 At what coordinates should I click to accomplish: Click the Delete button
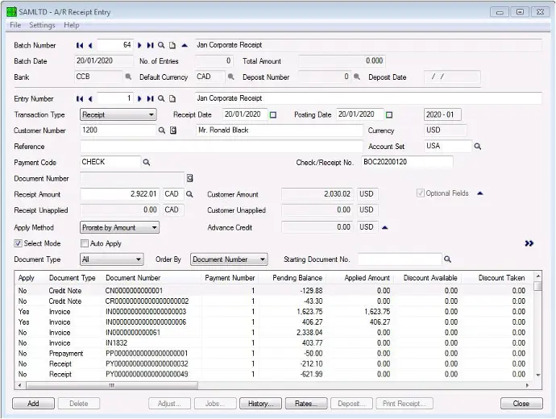[x=79, y=404]
